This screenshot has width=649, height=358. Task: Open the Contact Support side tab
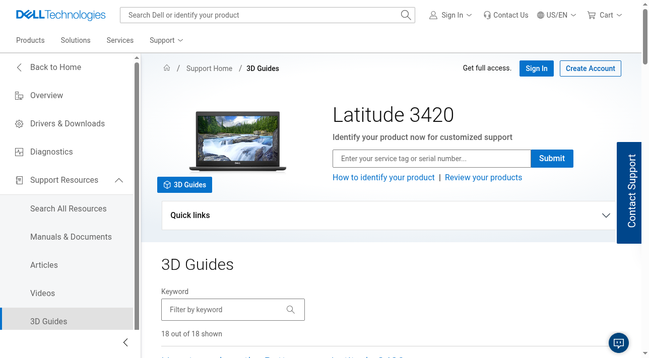tap(629, 193)
